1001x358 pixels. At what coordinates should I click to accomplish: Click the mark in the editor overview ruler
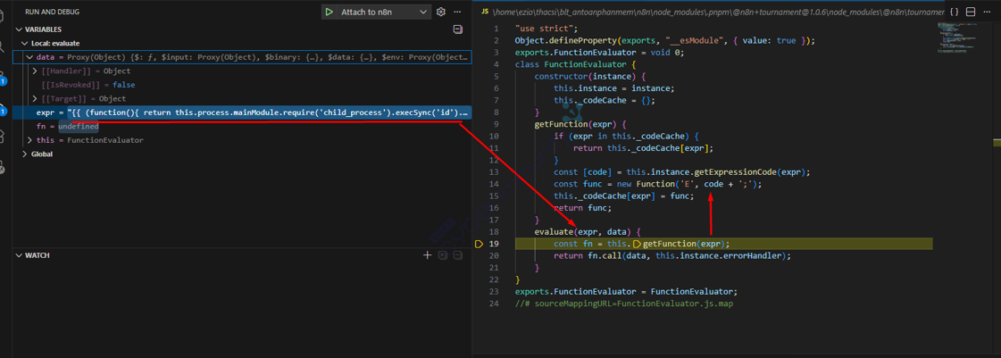click(997, 143)
